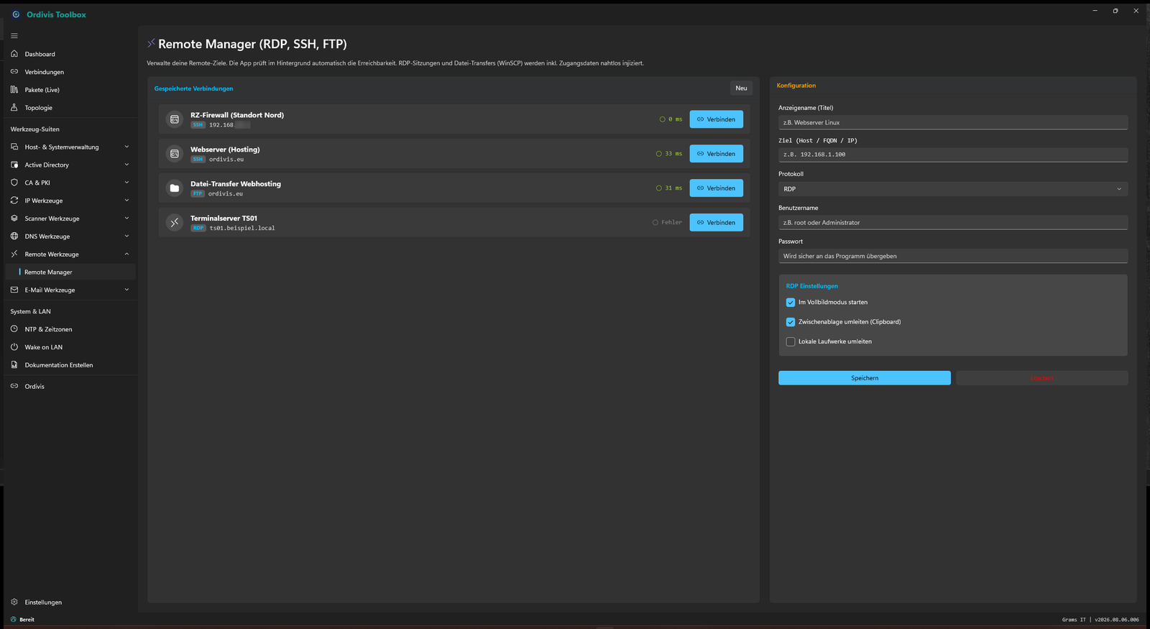1150x629 pixels.
Task: Click RZ-Firewall terminal icon
Action: 175,119
